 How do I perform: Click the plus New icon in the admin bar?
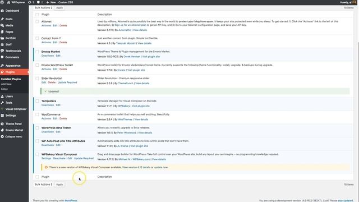coord(48,2)
